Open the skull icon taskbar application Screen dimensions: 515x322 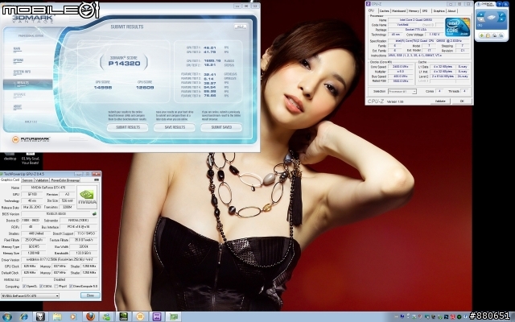[x=40, y=316]
